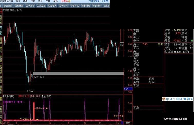
Task: Open the 股票池 link
Action: (x=66, y=1)
